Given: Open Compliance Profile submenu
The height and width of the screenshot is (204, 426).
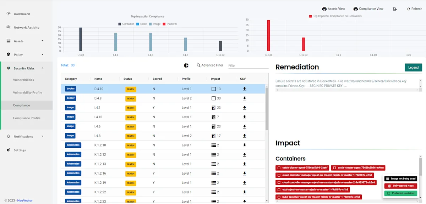Looking at the screenshot, I should click(27, 118).
